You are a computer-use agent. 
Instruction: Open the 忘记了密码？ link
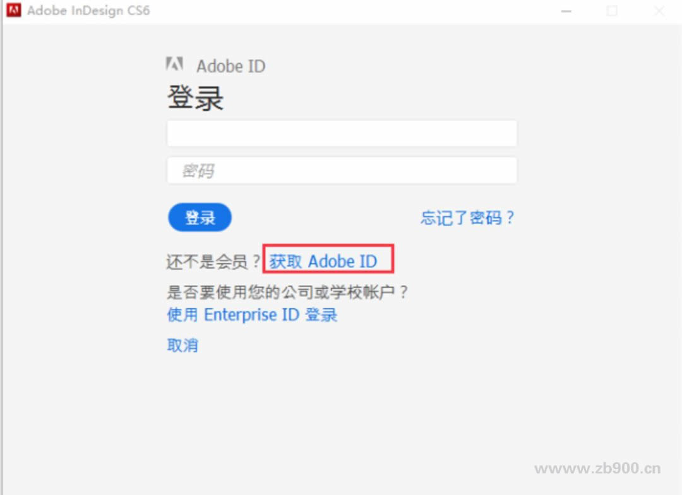(x=467, y=218)
